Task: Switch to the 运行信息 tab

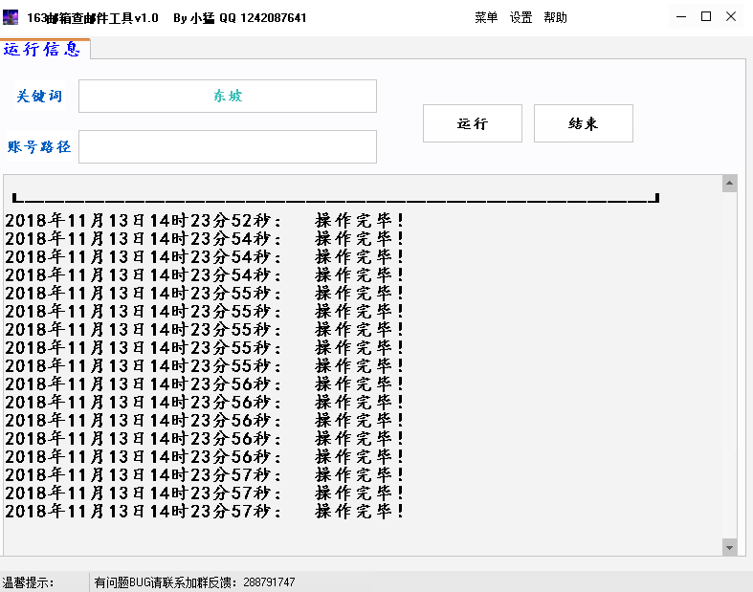Action: (42, 49)
